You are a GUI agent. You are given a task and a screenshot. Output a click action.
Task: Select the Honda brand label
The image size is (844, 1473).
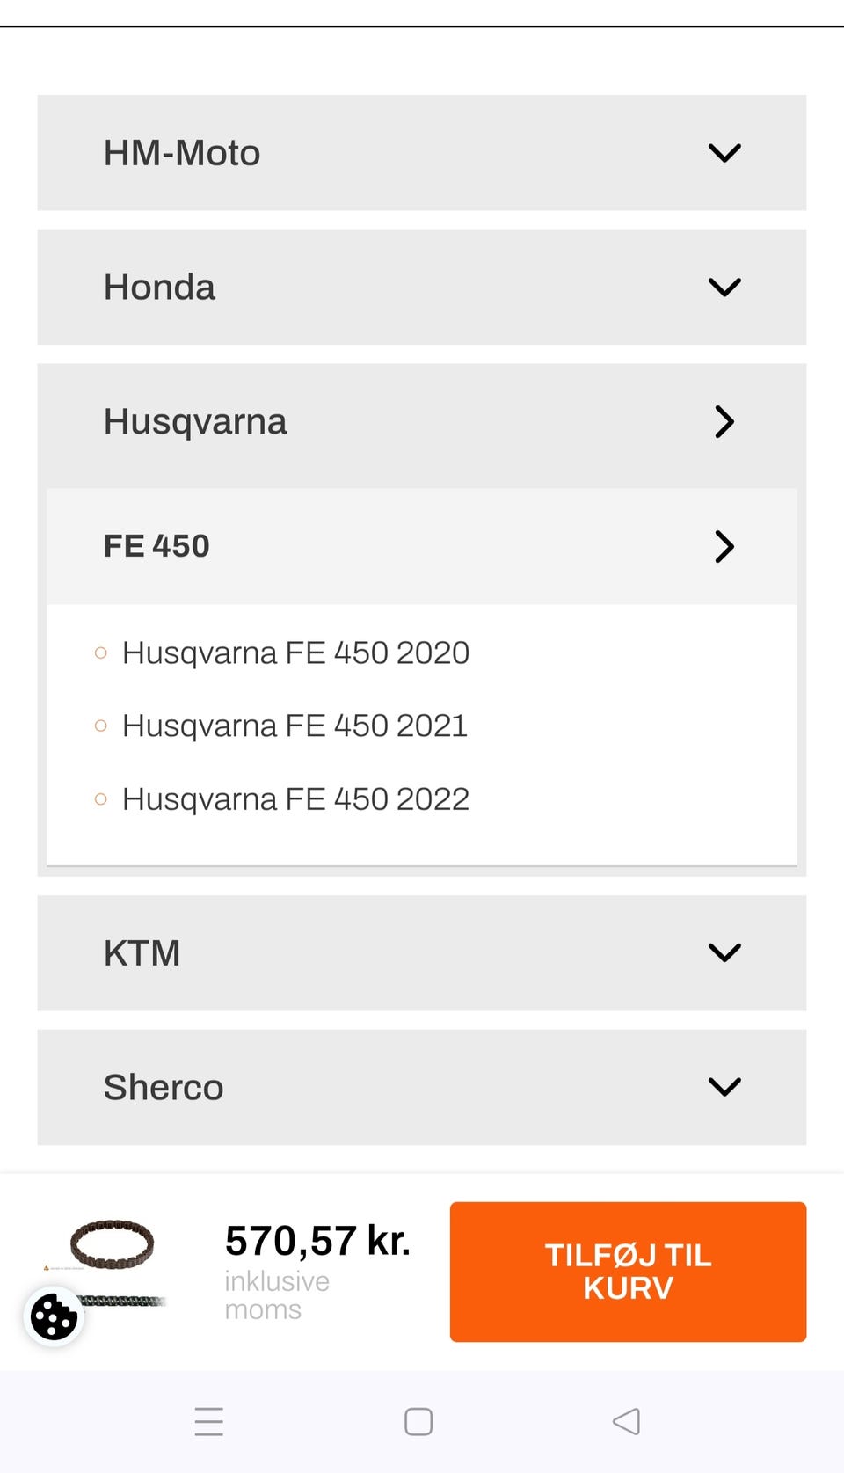click(159, 288)
